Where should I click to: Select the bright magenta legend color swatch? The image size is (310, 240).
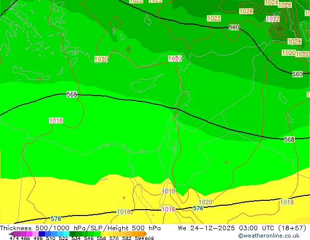click(29, 234)
